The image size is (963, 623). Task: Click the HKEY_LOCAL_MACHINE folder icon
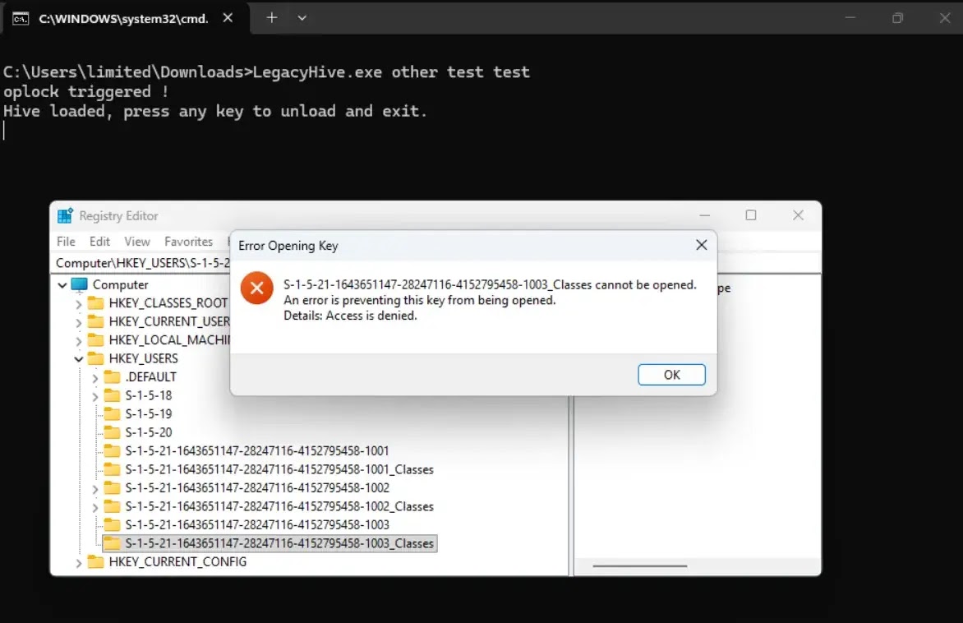(96, 339)
